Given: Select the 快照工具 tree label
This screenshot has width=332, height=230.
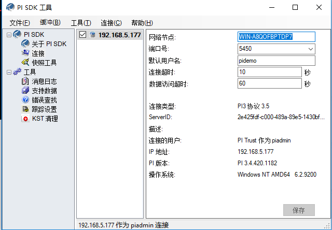Looking at the screenshot, I should pyautogui.click(x=44, y=63).
